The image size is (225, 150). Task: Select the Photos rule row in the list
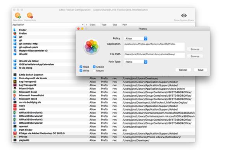click(103, 137)
